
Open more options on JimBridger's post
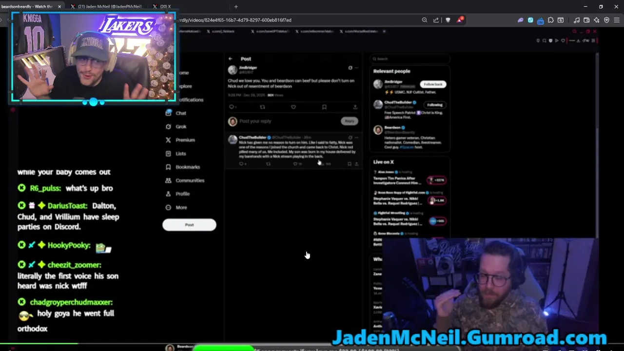(356, 68)
